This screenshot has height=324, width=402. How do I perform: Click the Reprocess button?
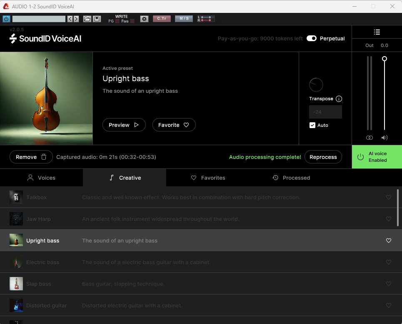323,157
